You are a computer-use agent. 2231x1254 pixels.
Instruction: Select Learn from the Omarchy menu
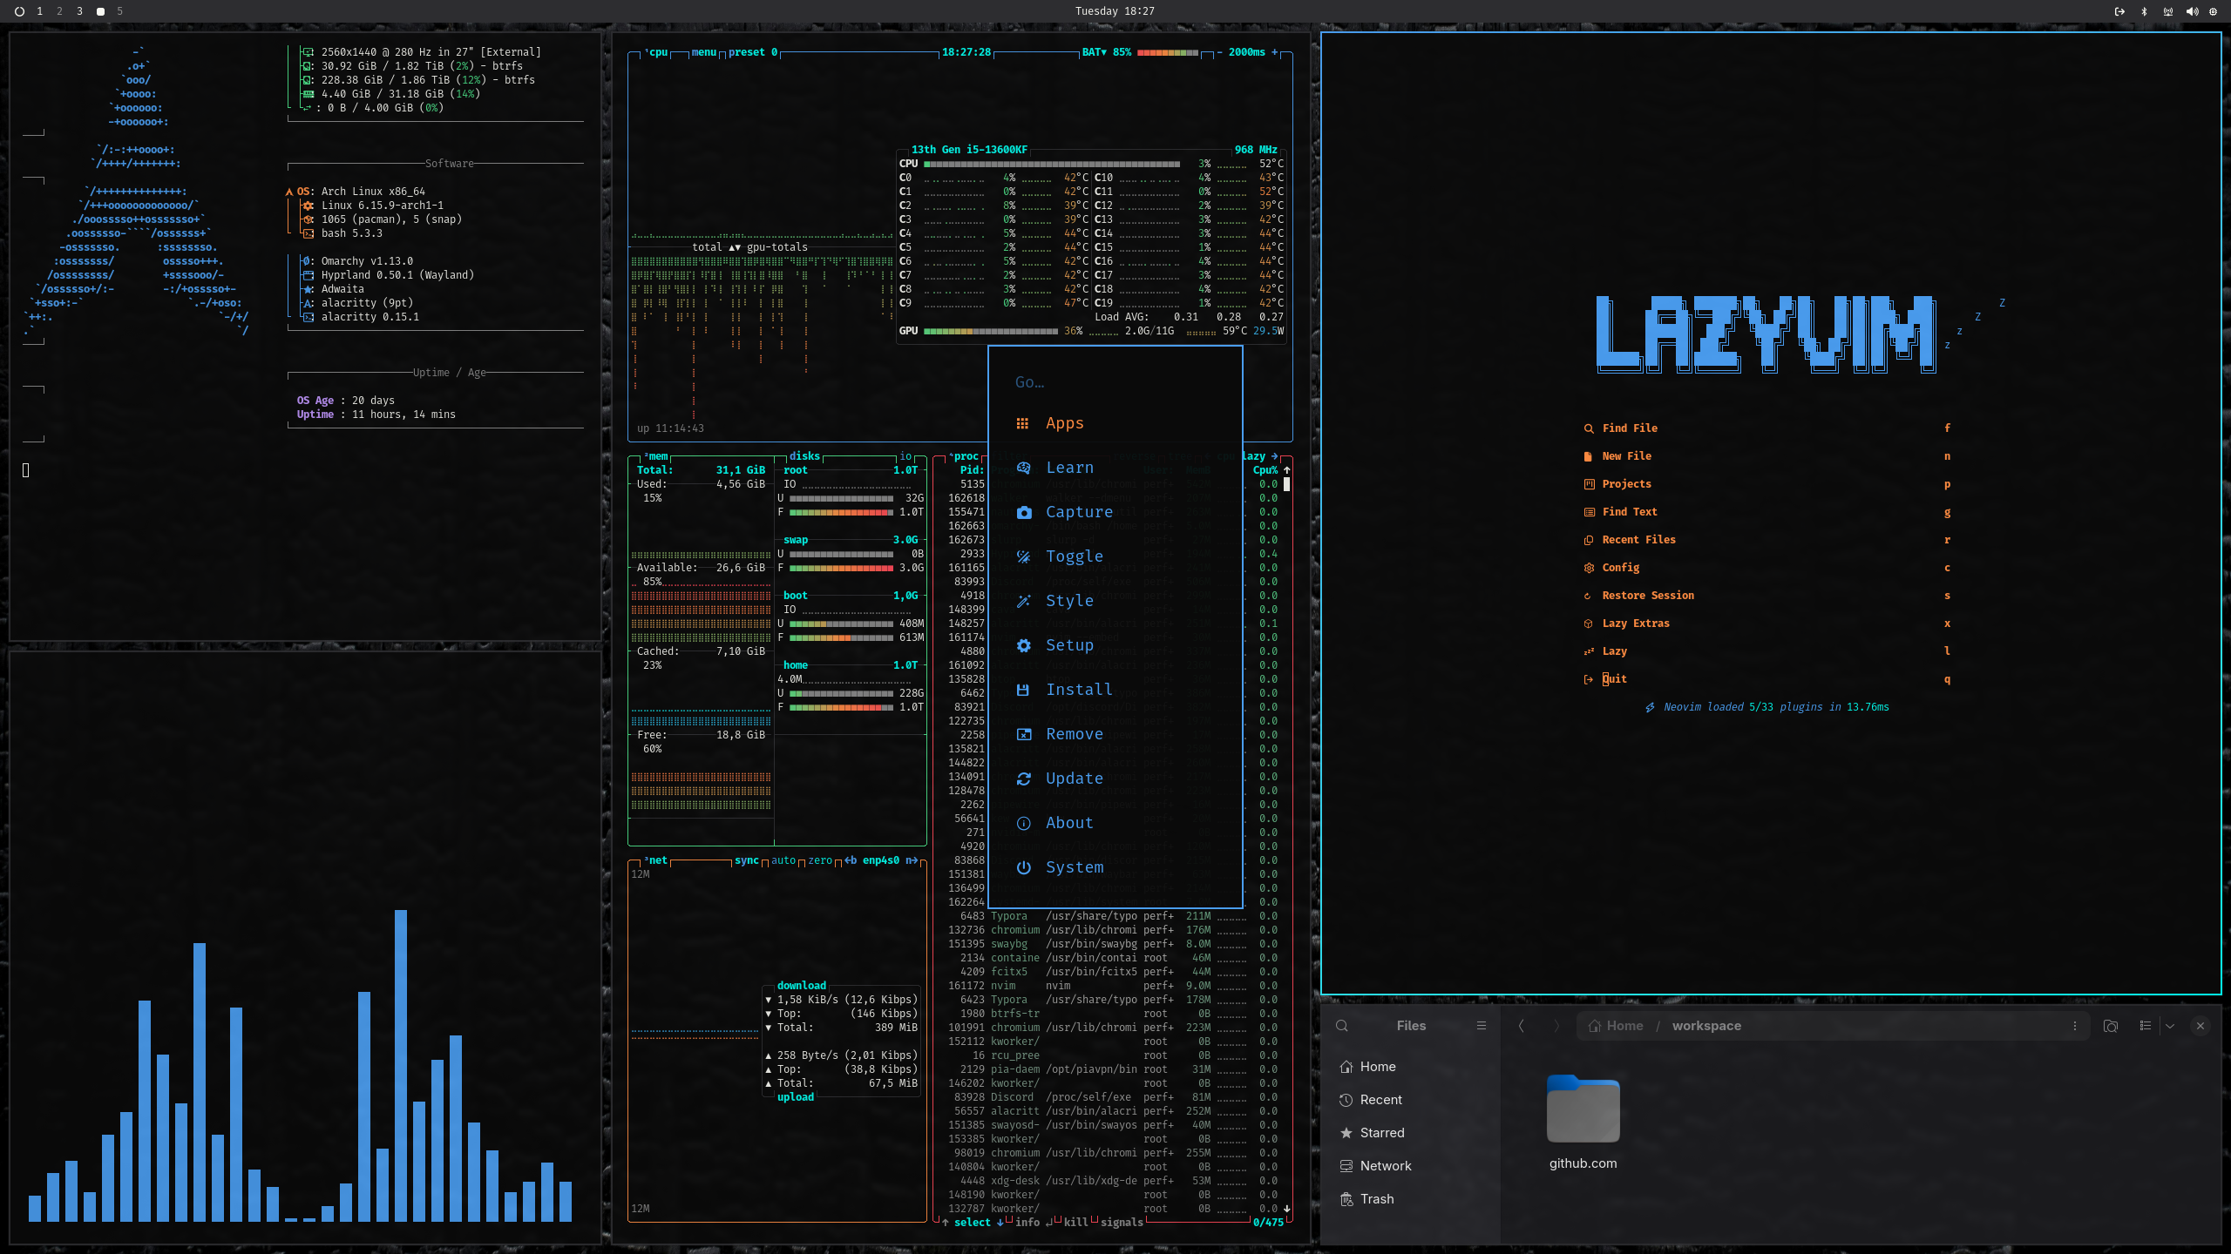pos(1069,468)
